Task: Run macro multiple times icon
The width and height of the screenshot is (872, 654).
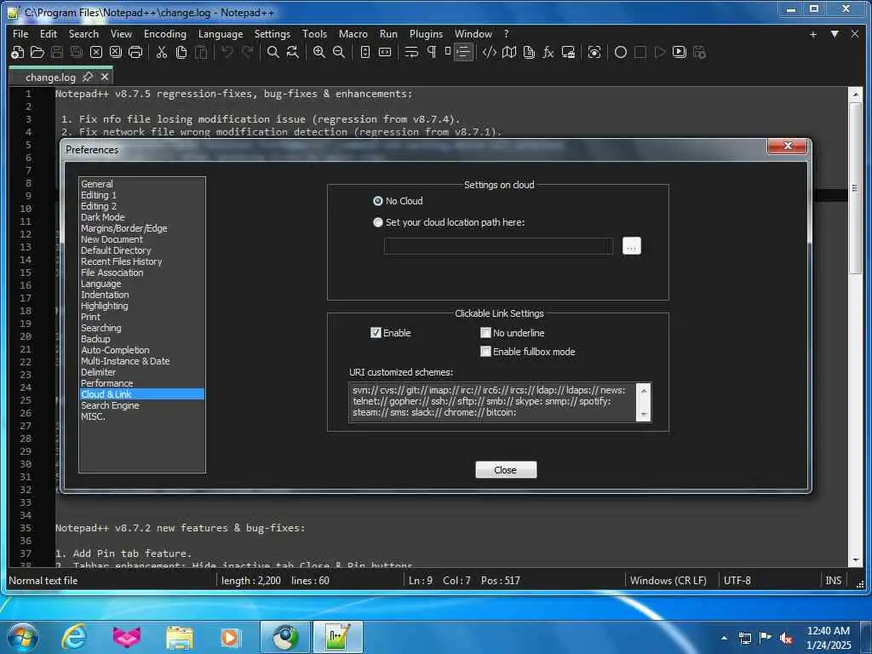Action: 680,52
